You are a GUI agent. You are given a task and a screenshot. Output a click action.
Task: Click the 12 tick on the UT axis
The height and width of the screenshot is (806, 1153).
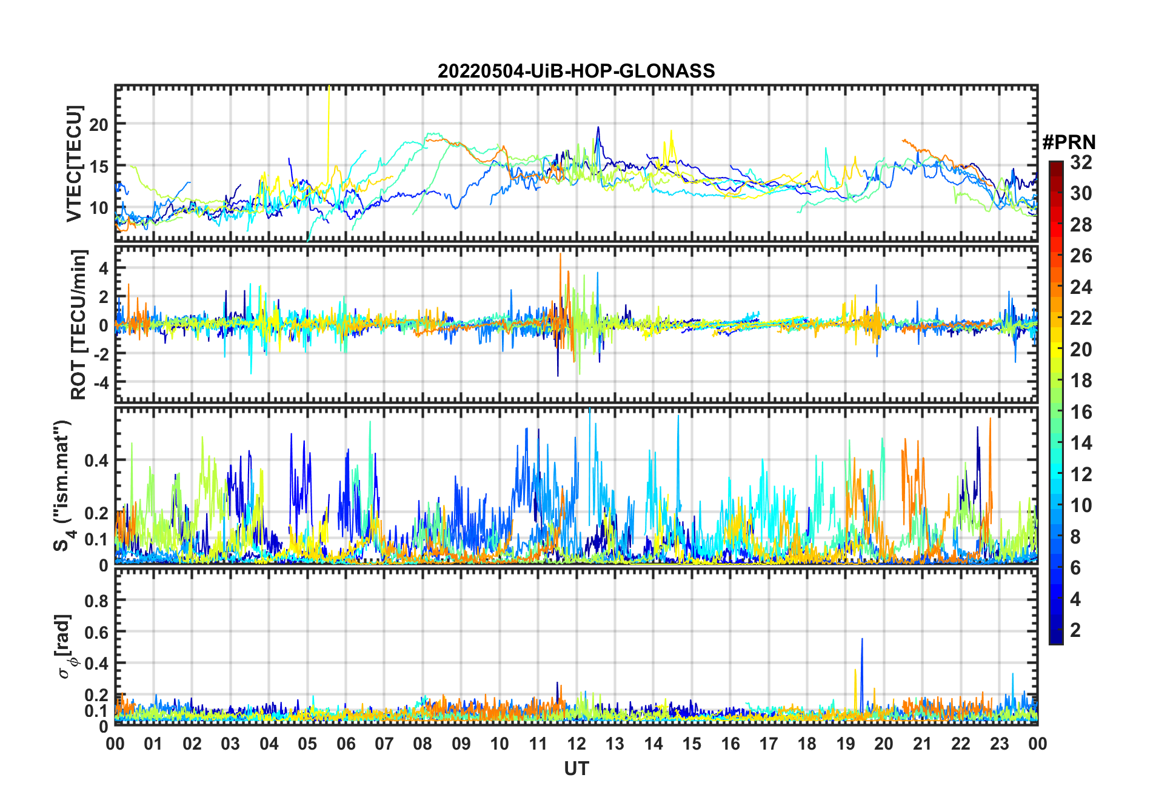pos(576,744)
